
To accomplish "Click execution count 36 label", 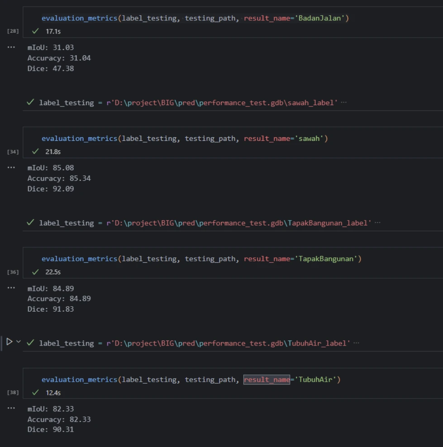I will point(13,272).
